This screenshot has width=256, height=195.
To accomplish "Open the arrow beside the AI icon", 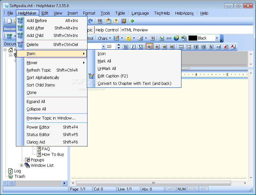I will click(146, 38).
